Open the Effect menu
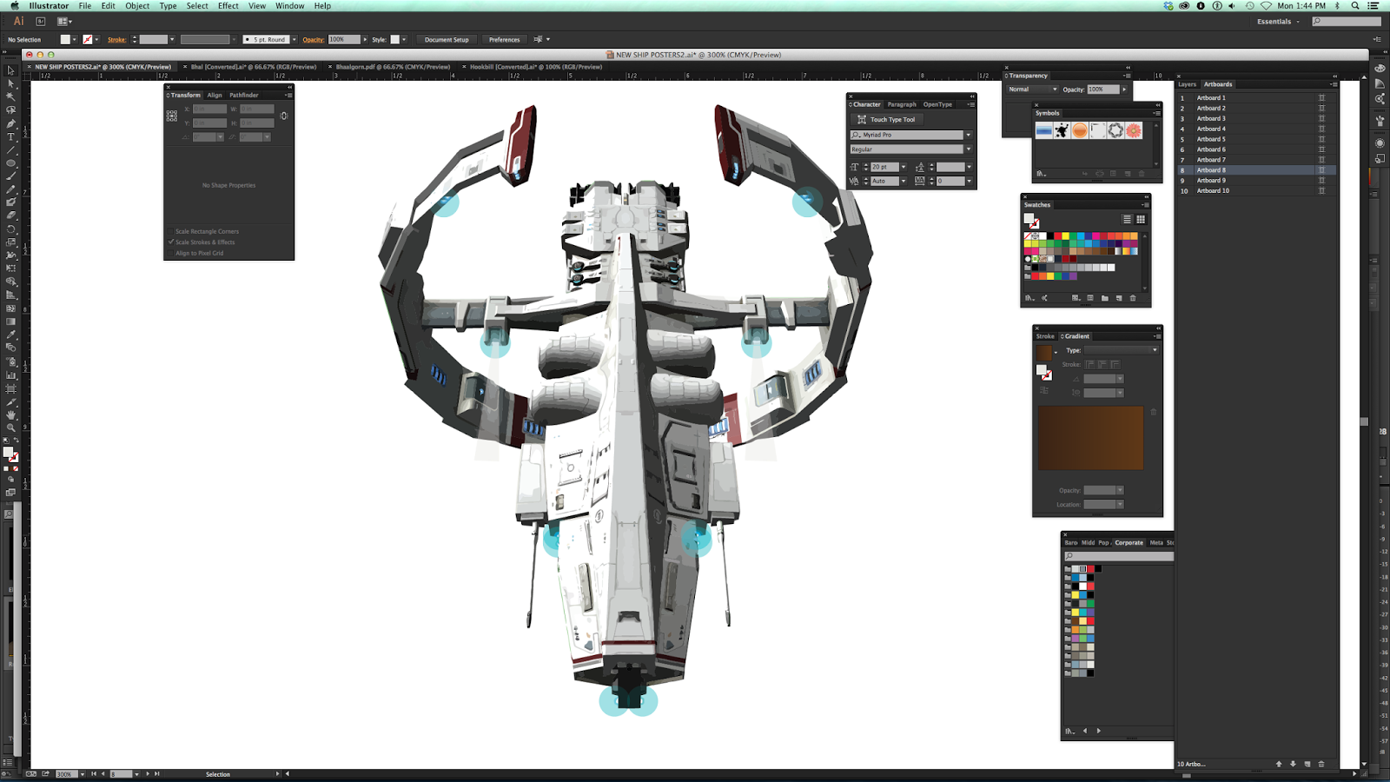Image resolution: width=1390 pixels, height=782 pixels. 228,6
